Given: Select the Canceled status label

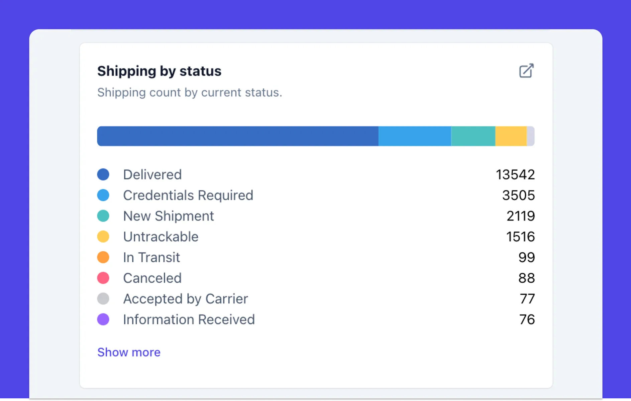Looking at the screenshot, I should coord(152,278).
